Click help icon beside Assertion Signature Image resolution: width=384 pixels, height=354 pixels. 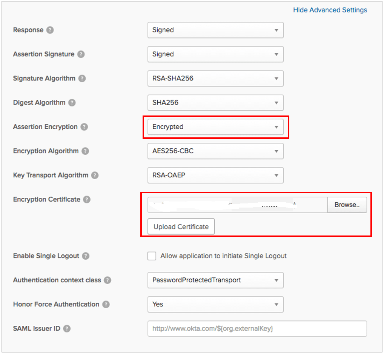click(x=81, y=54)
